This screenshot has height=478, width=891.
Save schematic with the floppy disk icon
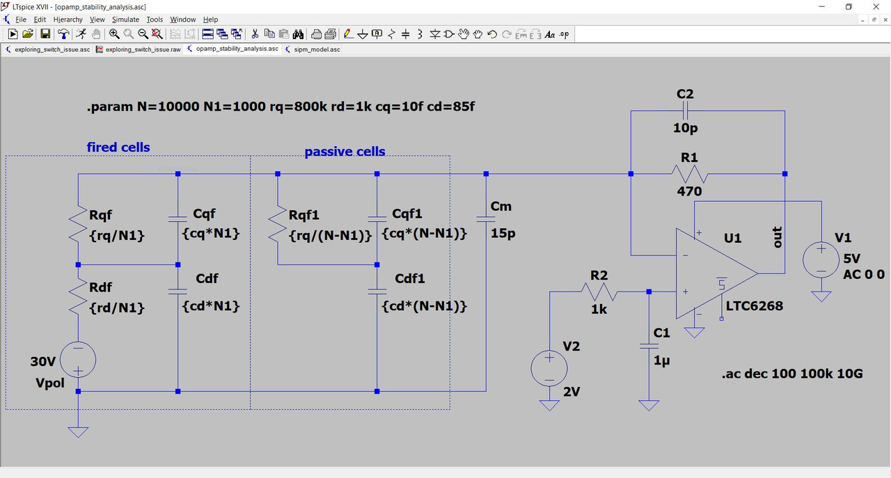[x=45, y=34]
